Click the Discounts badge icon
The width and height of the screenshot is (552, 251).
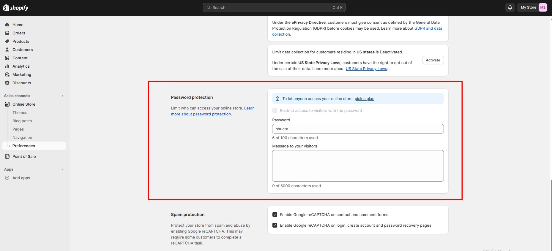pos(7,83)
